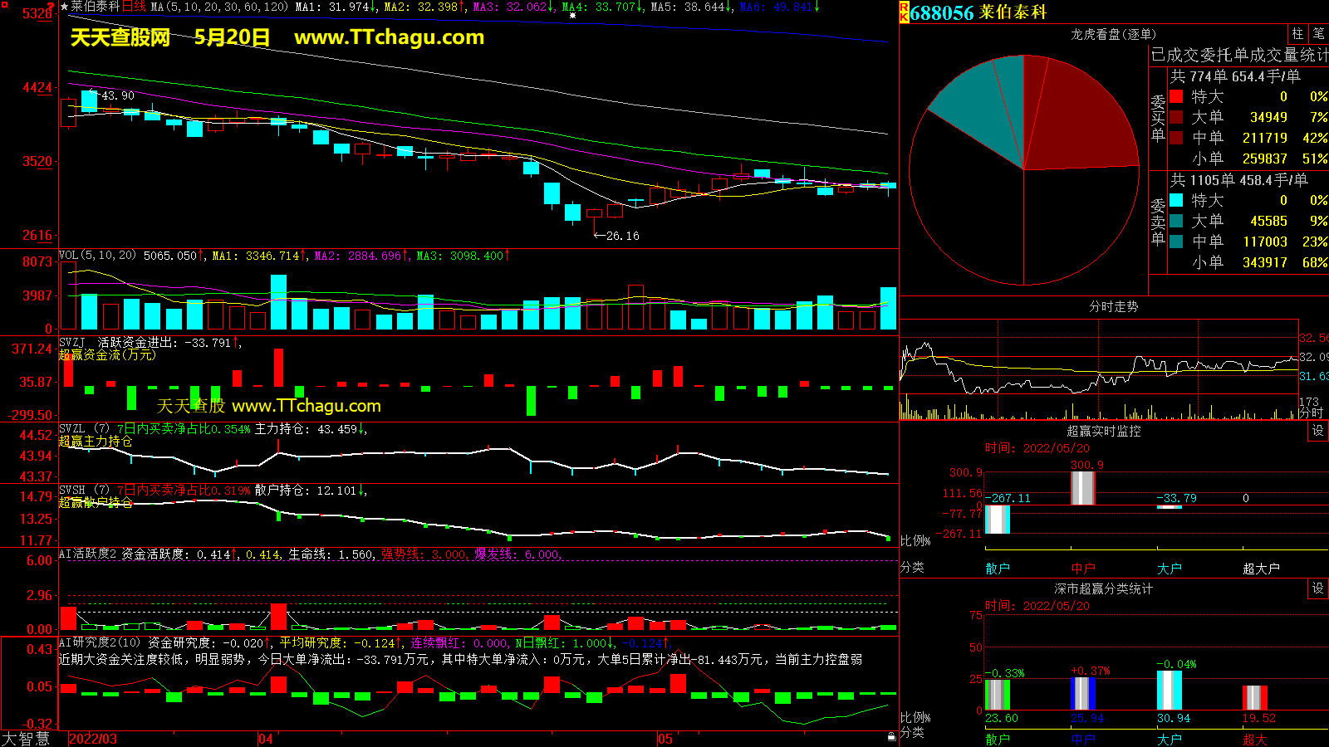The height and width of the screenshot is (747, 1329).
Task: Select the 日线 period label
Action: [134, 7]
